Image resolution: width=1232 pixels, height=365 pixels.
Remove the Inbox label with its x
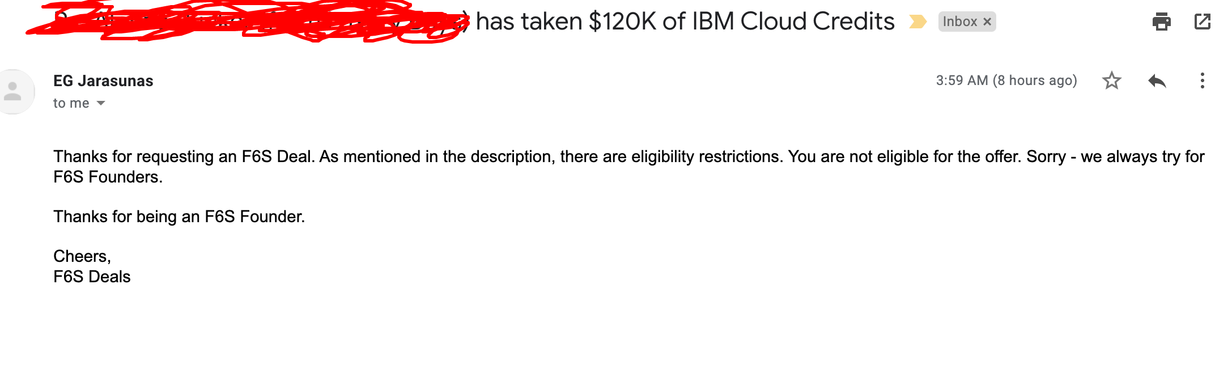(x=987, y=22)
